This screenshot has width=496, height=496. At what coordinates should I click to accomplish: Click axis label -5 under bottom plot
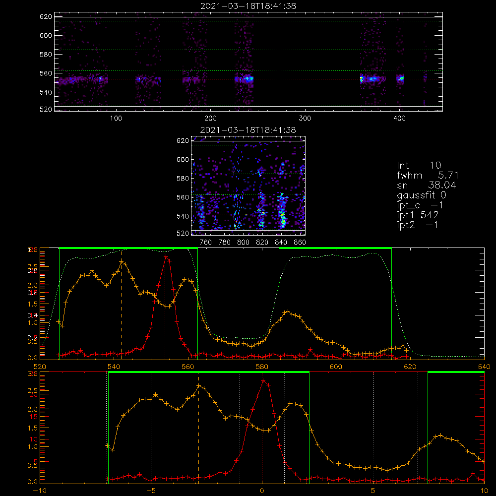tap(151, 491)
